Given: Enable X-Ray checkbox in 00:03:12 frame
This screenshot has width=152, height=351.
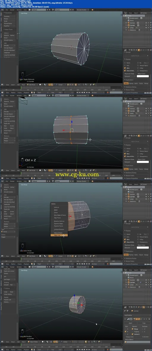Looking at the screenshot, I should click(138, 154).
